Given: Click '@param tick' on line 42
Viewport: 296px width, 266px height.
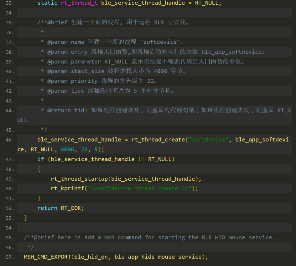Looking at the screenshot, I should coord(66,91).
